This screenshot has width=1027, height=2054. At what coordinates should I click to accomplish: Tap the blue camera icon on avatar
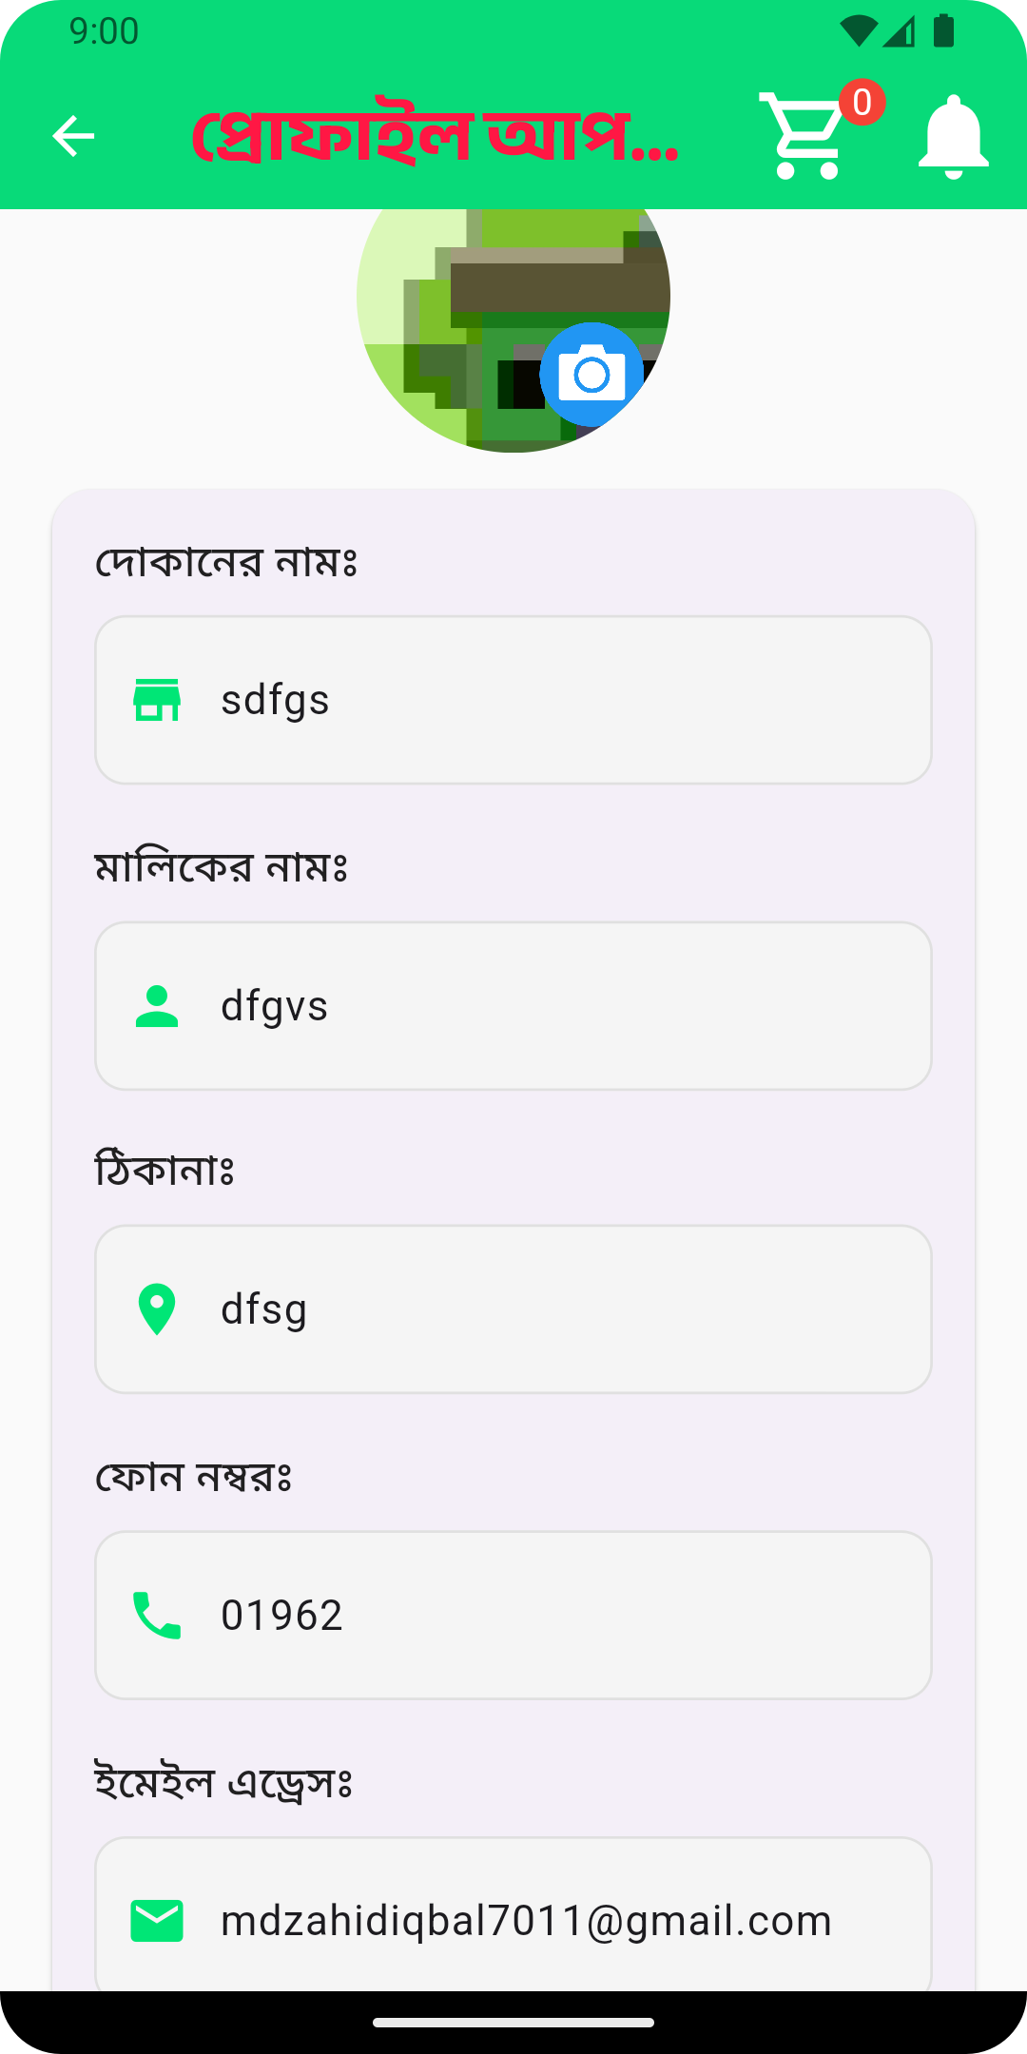591,375
